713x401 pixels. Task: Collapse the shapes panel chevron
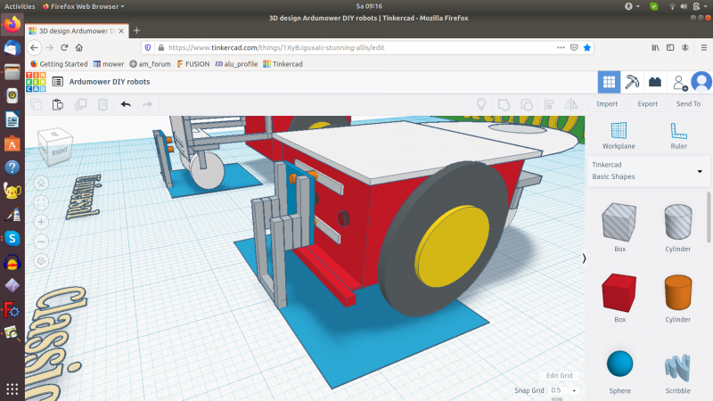(584, 258)
